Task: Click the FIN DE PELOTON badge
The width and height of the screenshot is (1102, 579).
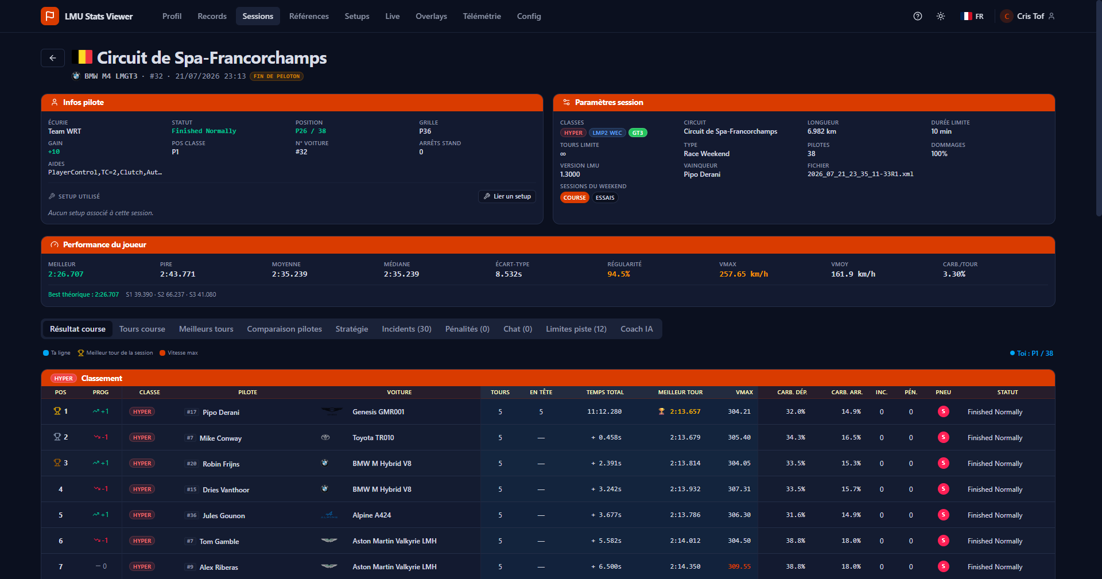Action: pos(277,76)
